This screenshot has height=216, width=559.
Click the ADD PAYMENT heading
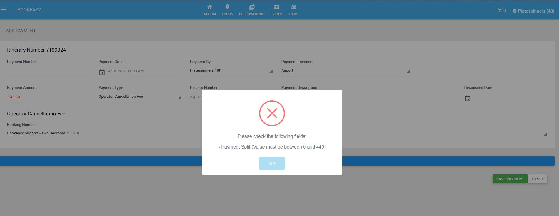[x=21, y=31]
